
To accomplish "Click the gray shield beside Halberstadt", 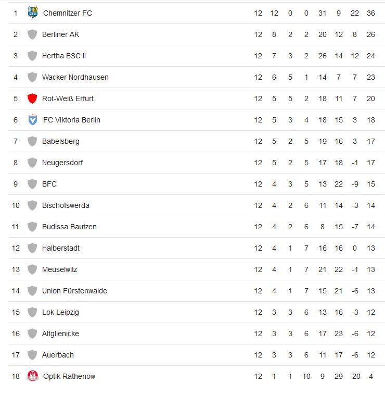I will coord(32,248).
